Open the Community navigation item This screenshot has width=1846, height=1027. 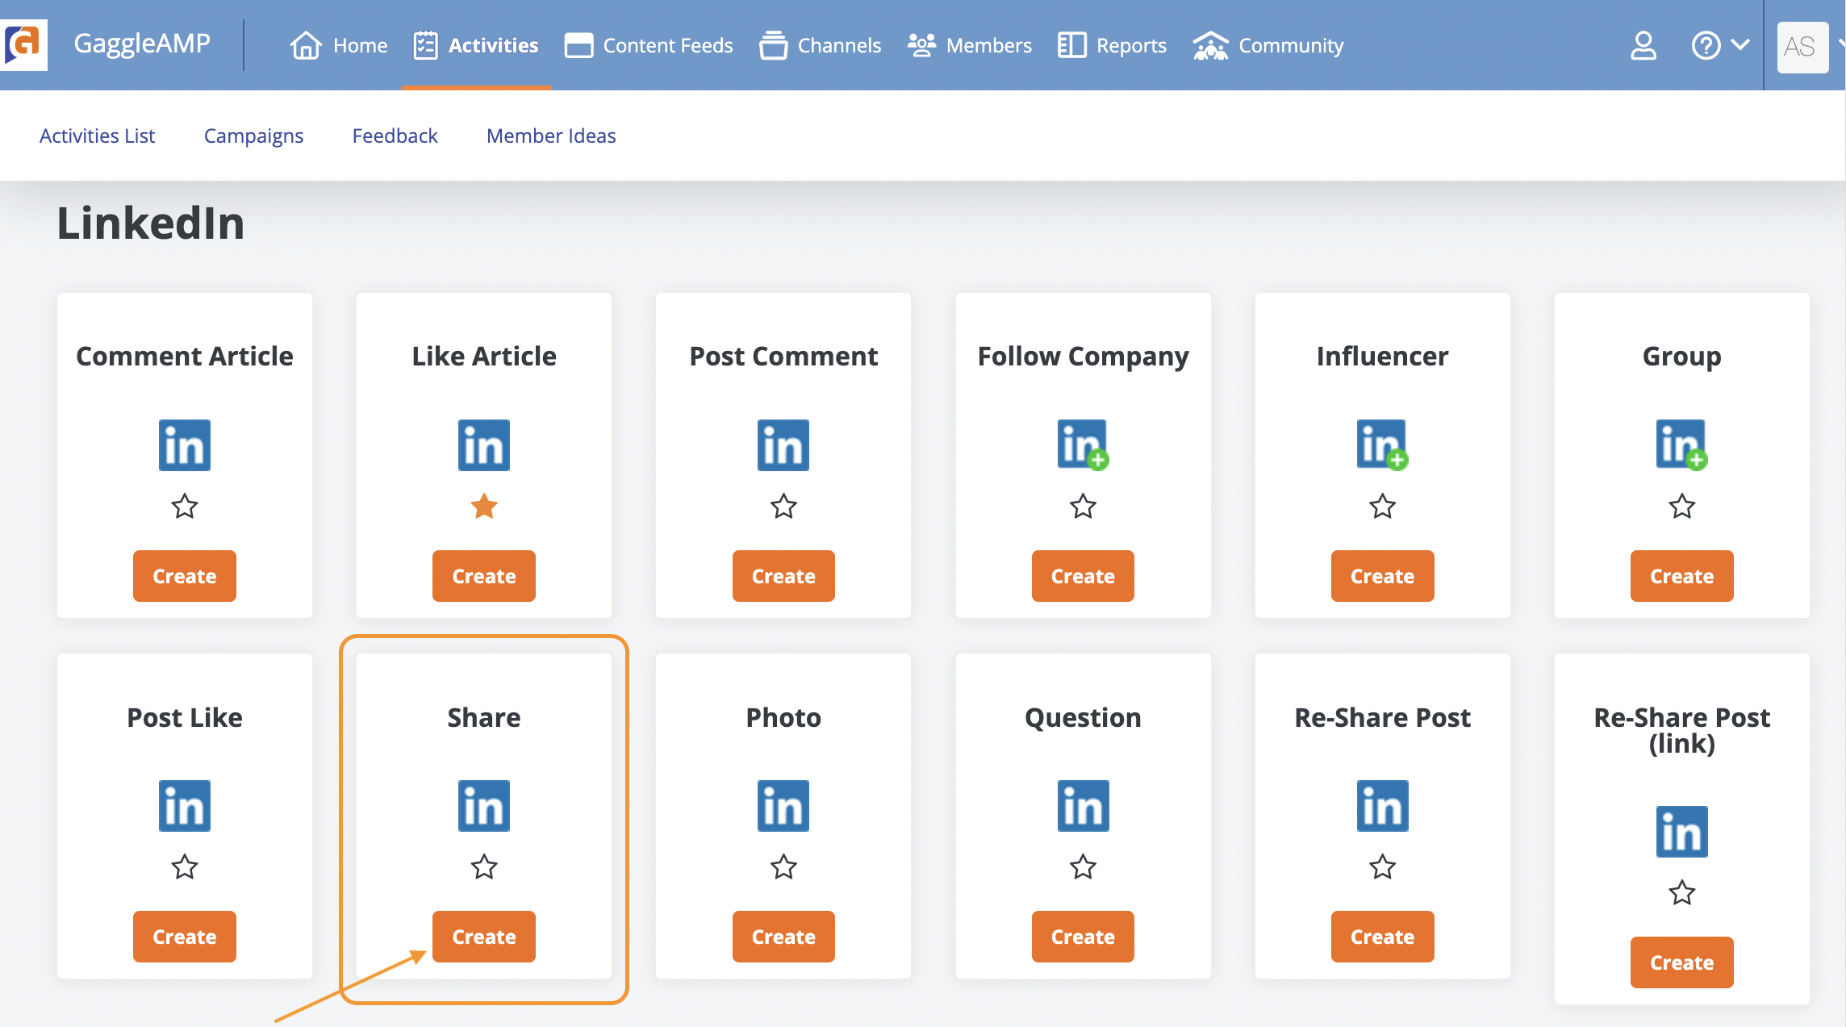1268,45
